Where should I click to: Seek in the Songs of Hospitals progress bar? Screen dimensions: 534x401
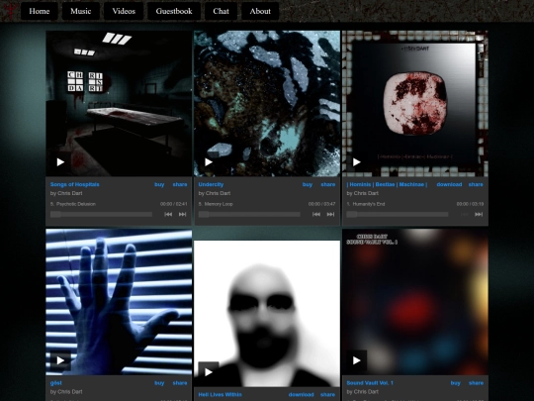(x=101, y=215)
